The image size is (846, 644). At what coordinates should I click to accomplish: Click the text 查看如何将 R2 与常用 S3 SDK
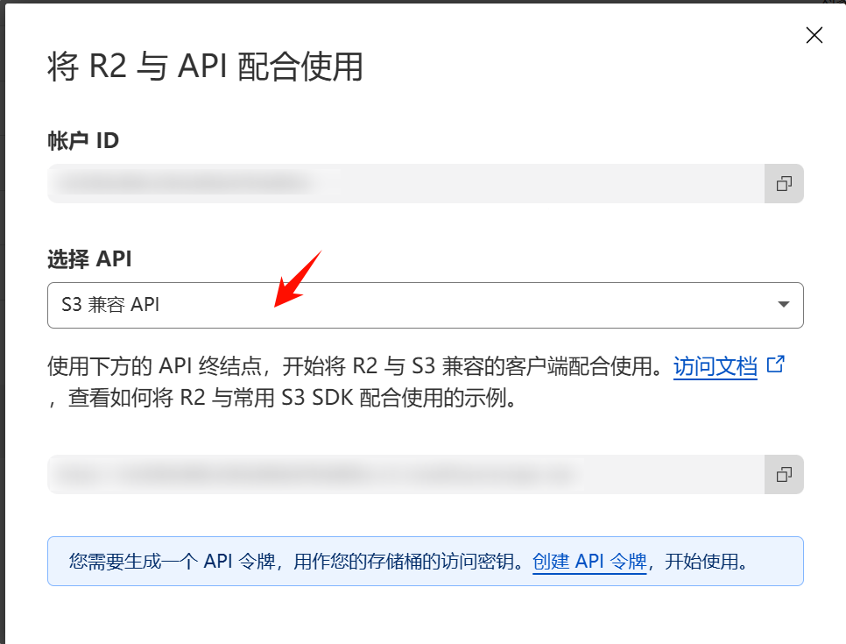tap(271, 399)
